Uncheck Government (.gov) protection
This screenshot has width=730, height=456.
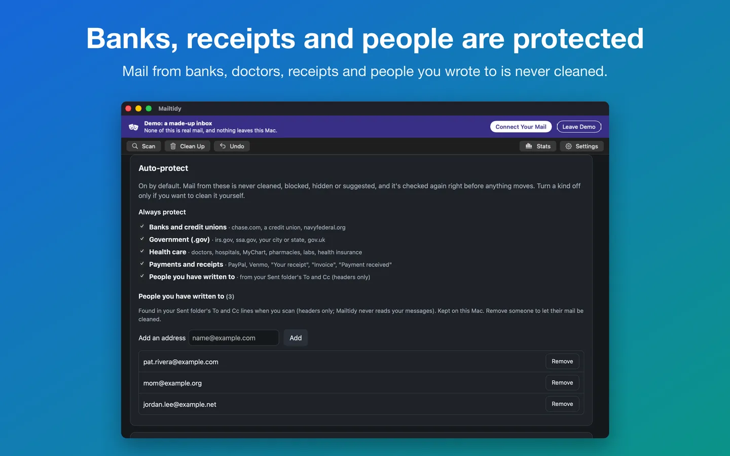pyautogui.click(x=142, y=239)
